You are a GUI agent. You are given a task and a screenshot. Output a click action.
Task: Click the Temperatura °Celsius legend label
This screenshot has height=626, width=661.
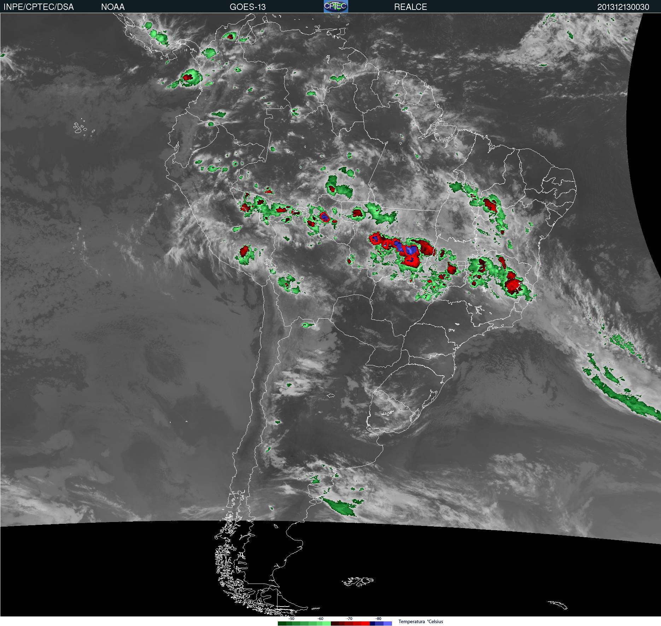pyautogui.click(x=421, y=622)
